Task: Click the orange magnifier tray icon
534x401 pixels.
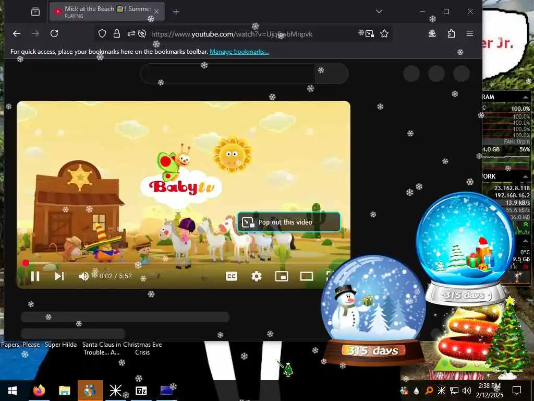Action: [429, 391]
